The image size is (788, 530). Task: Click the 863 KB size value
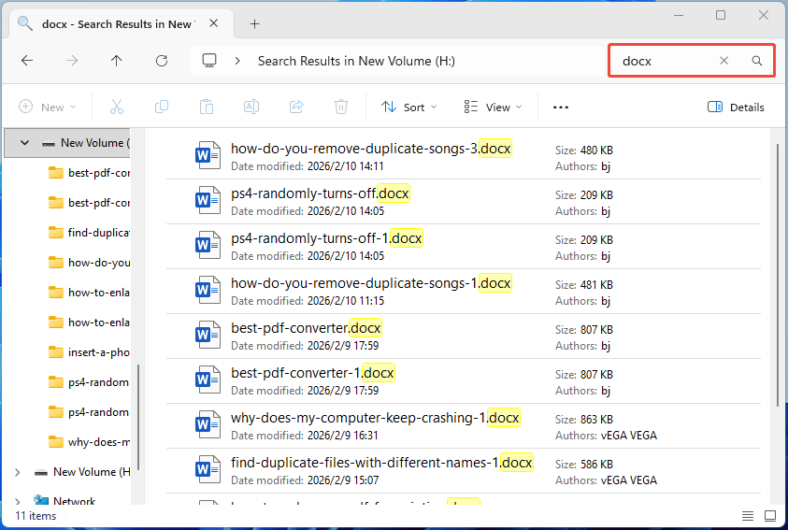pyautogui.click(x=596, y=420)
